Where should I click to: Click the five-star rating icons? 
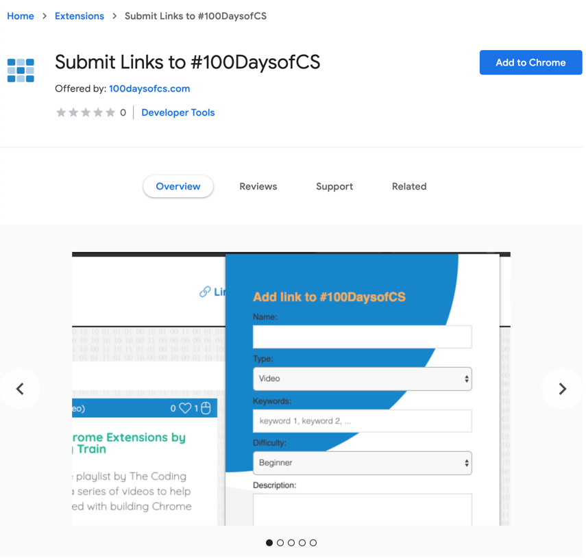pyautogui.click(x=86, y=112)
